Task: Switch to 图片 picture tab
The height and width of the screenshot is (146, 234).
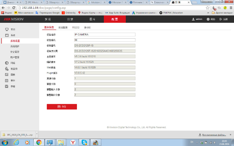Action: pos(92,19)
